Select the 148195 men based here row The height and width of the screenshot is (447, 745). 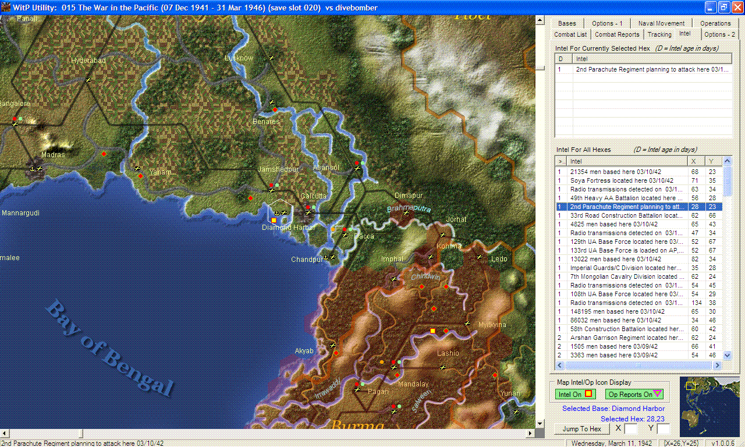pyautogui.click(x=639, y=311)
